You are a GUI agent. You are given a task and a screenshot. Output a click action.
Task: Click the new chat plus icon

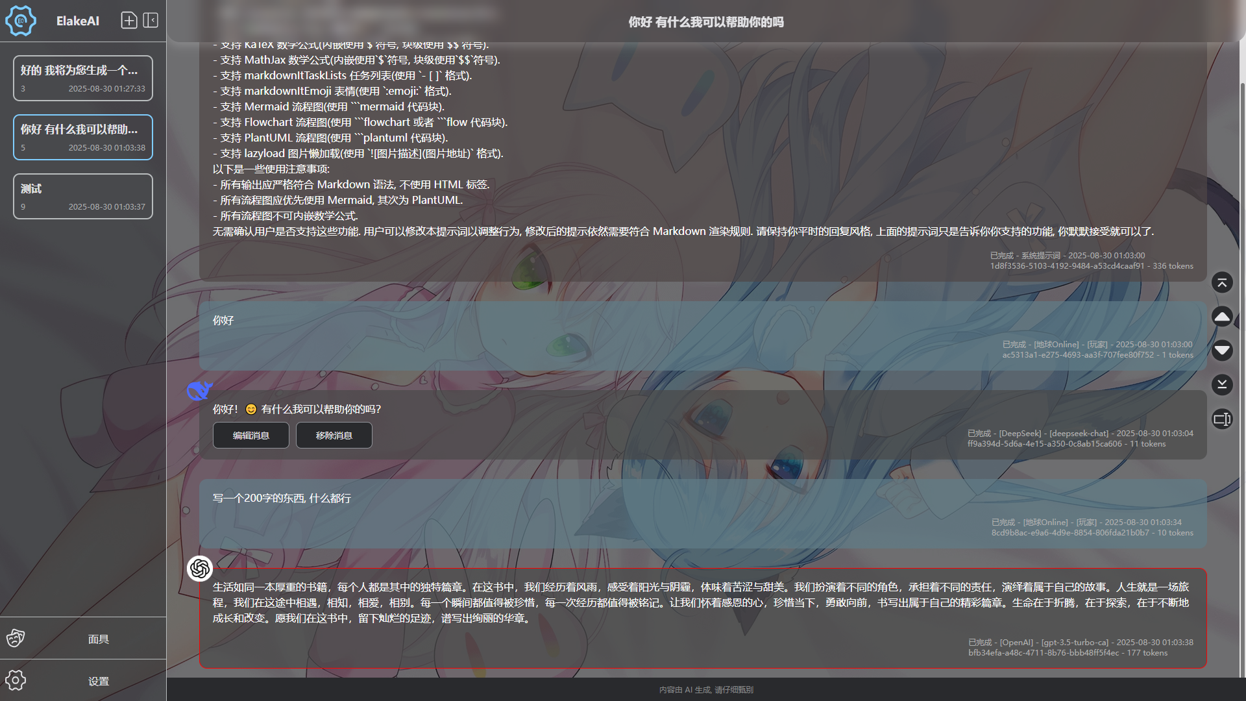[129, 21]
